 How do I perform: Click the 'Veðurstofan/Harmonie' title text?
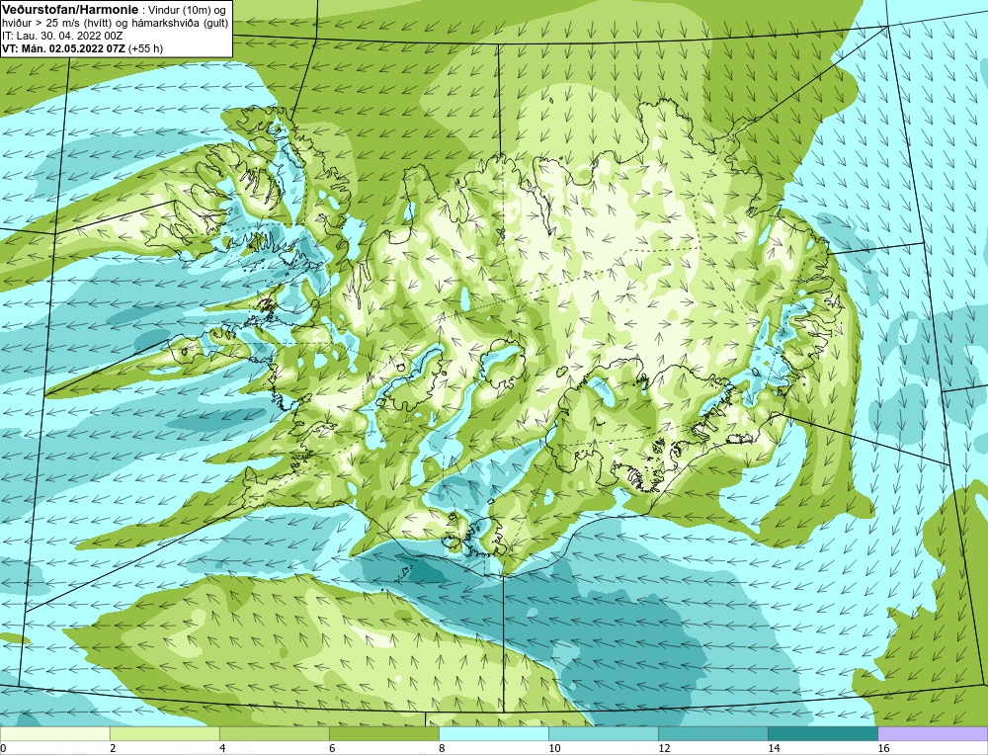[x=70, y=10]
